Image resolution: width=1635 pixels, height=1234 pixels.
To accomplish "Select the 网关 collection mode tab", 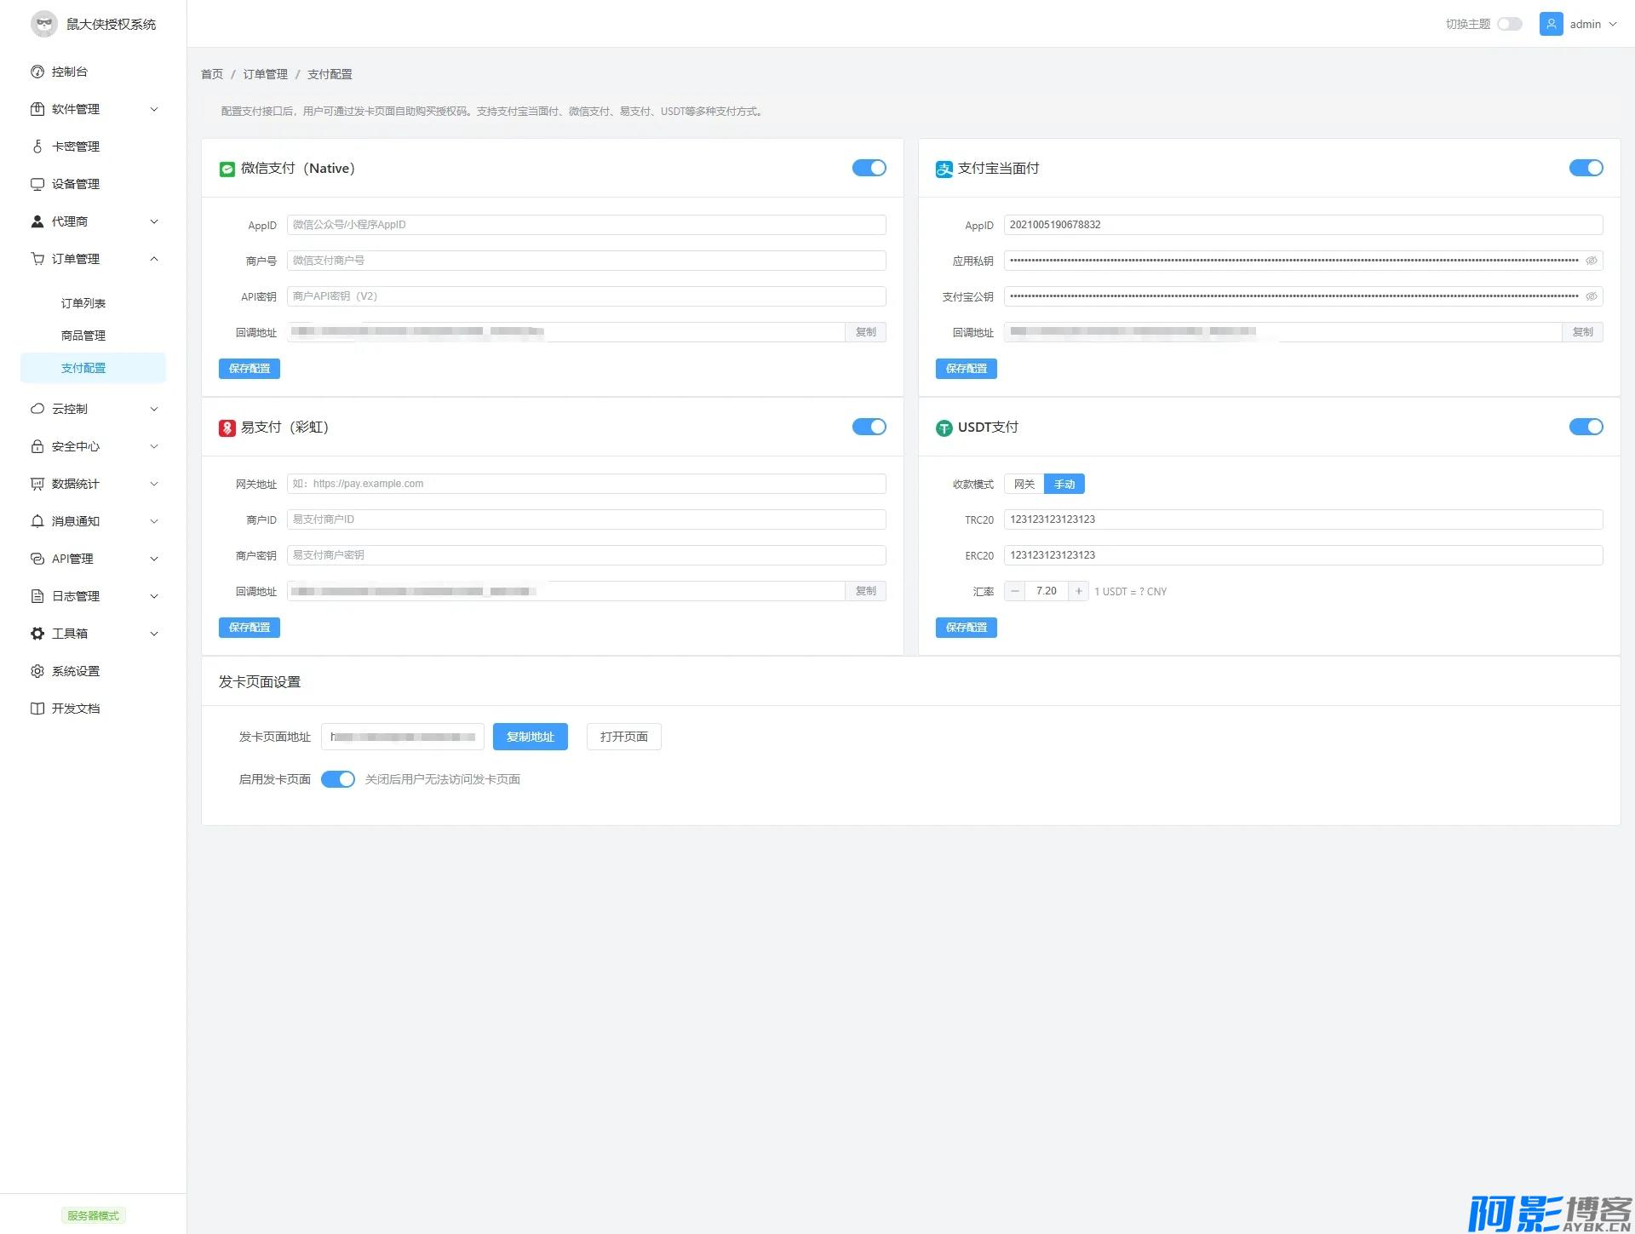I will 1024,484.
